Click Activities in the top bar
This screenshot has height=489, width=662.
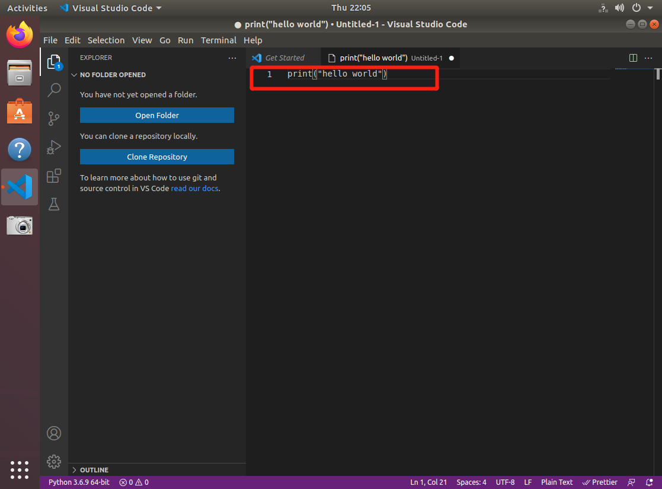(x=27, y=8)
